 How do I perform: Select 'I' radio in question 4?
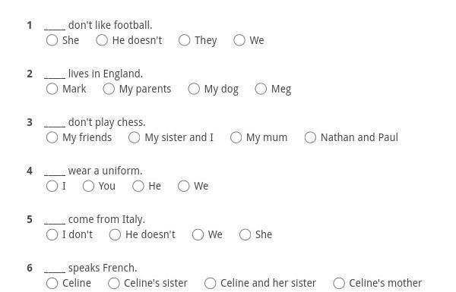52,186
